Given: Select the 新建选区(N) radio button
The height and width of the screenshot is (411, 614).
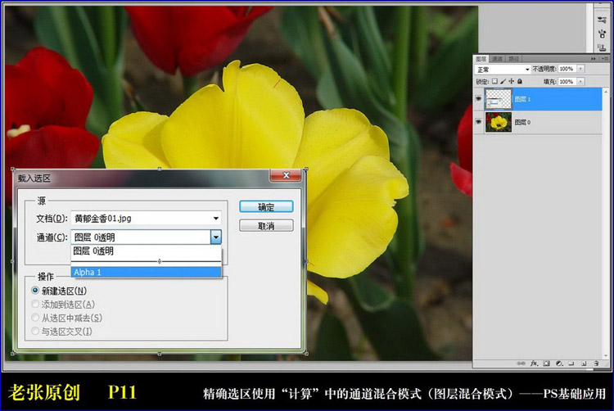Looking at the screenshot, I should click(35, 291).
